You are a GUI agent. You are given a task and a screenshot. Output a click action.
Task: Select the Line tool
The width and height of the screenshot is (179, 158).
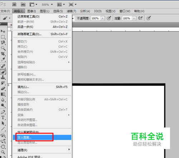pos(3,129)
